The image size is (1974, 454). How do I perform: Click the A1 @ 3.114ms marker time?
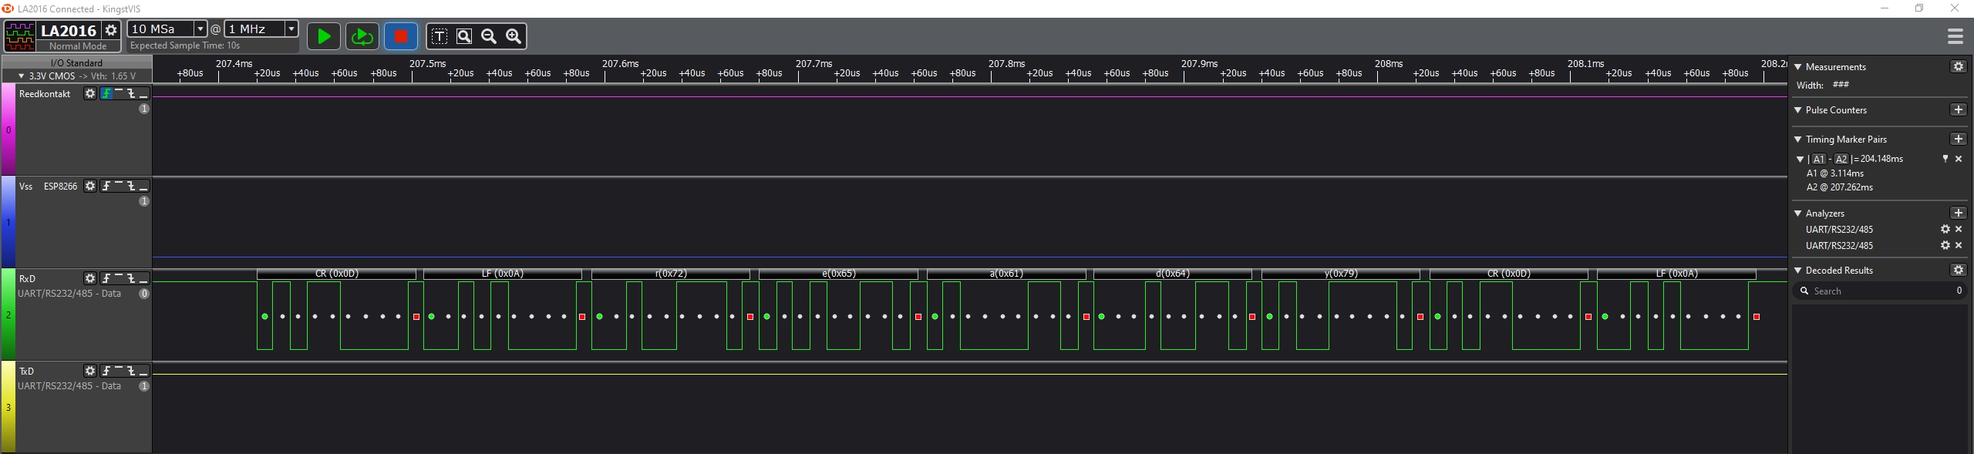1834,173
